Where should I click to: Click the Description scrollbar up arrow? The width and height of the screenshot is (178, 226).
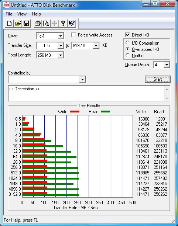[x=167, y=89]
